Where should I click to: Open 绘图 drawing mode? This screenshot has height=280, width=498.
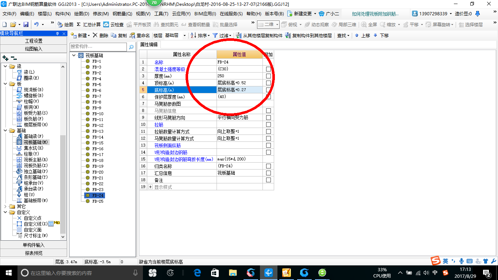click(x=65, y=24)
